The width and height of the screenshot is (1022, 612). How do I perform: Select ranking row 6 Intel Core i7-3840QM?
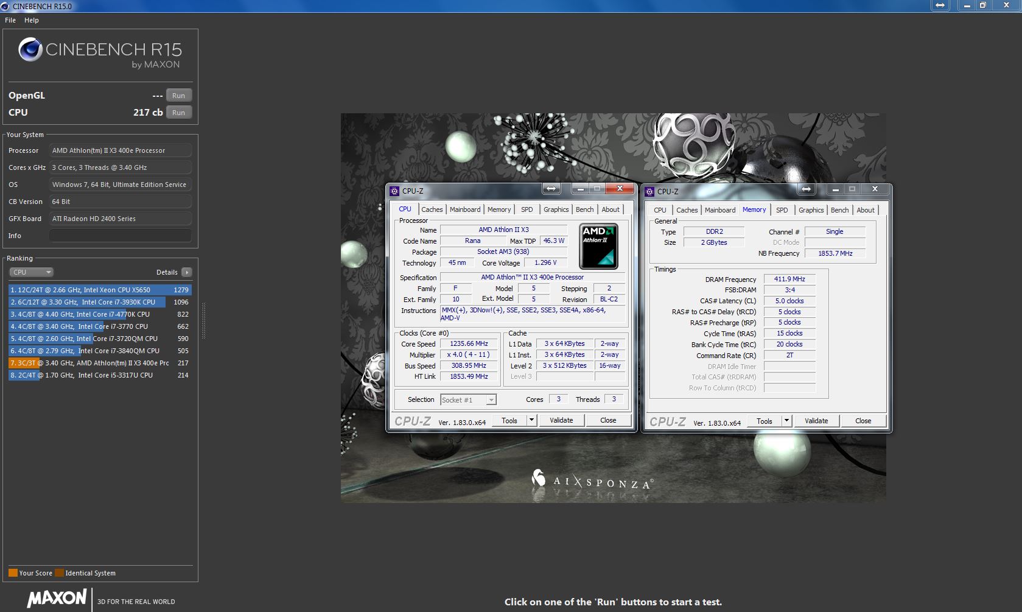pos(100,351)
